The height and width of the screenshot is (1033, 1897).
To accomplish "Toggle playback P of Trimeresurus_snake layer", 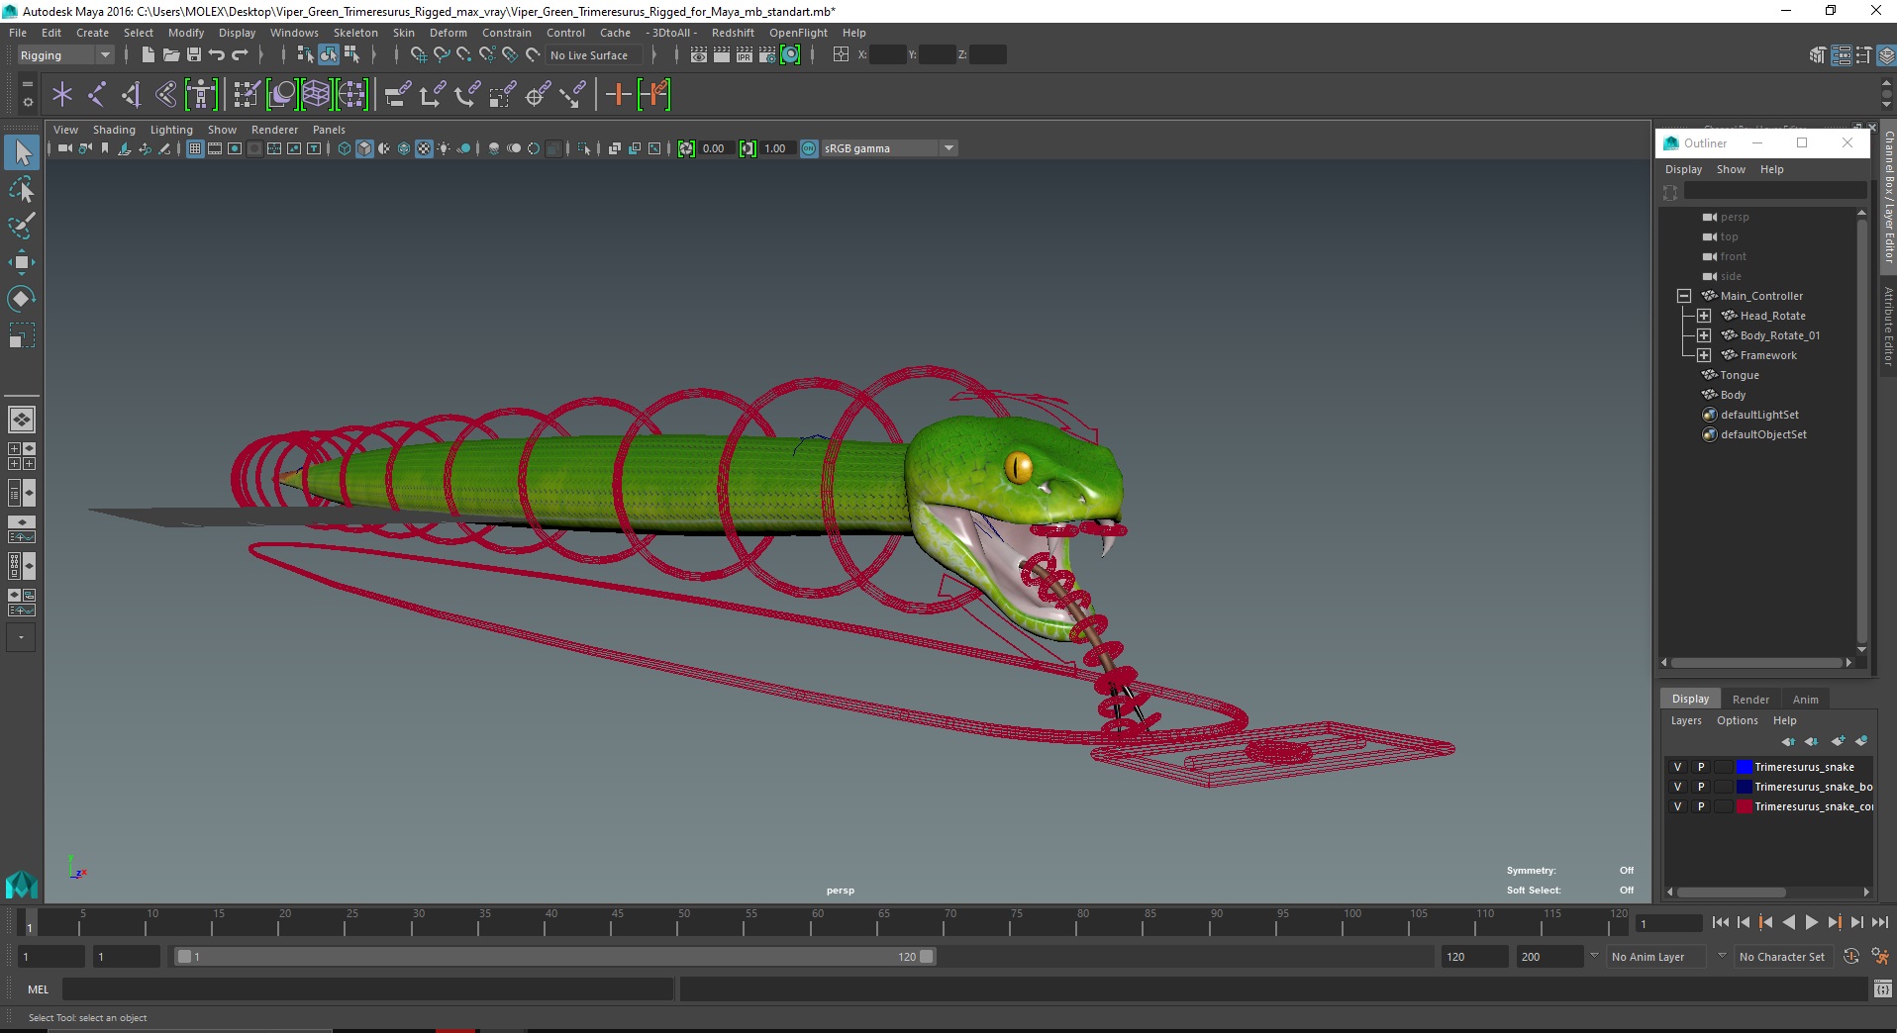I will [x=1701, y=767].
